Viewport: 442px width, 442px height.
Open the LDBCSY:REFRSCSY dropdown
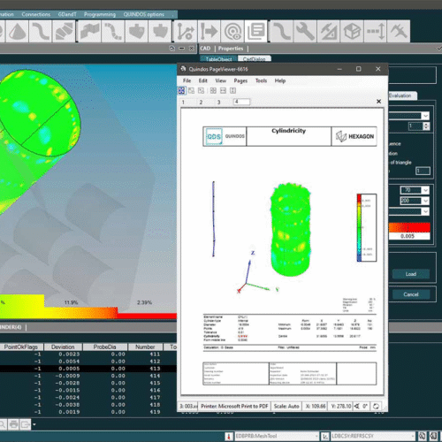pos(414,436)
